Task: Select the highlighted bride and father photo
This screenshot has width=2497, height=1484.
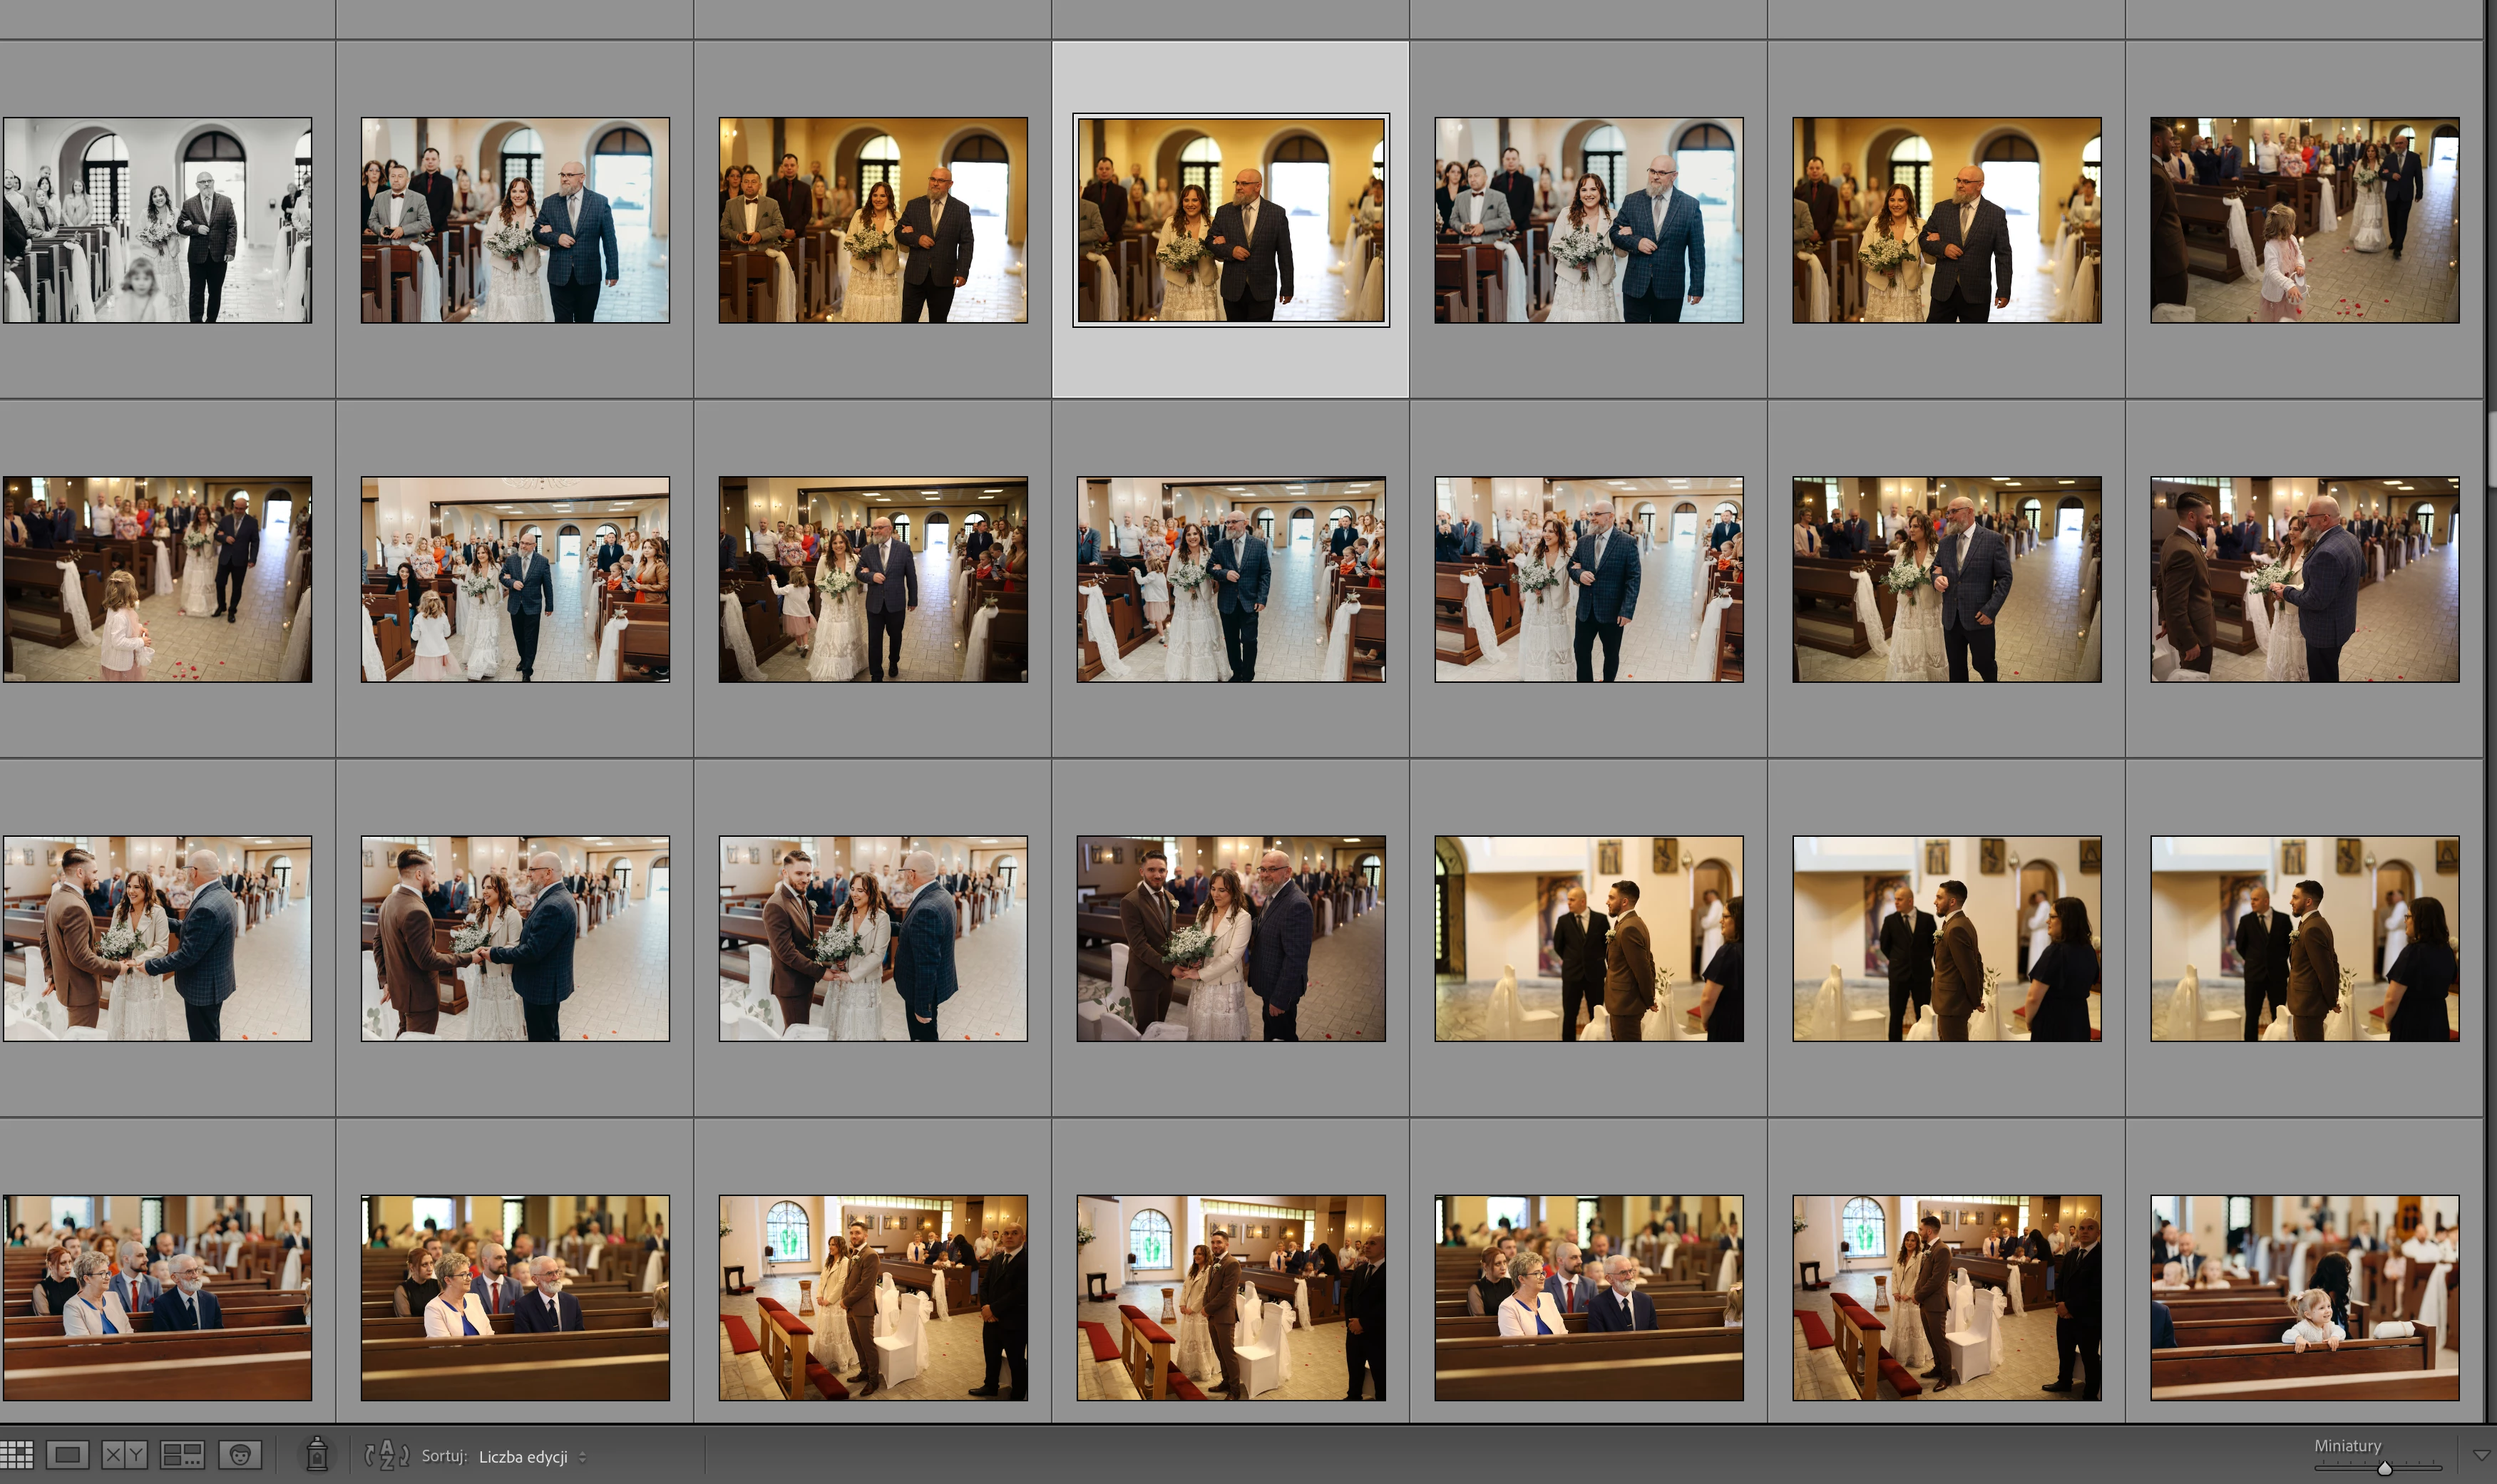Action: [x=1231, y=220]
